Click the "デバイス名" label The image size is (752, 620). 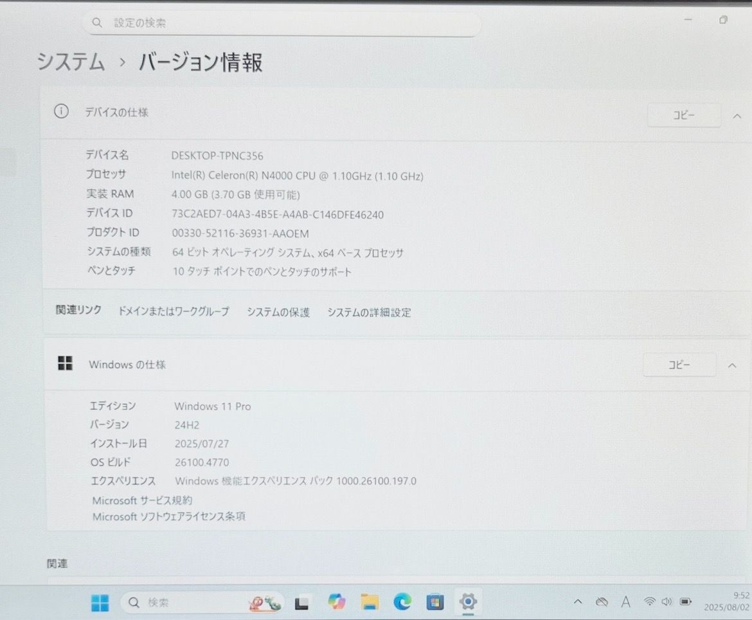(x=107, y=155)
